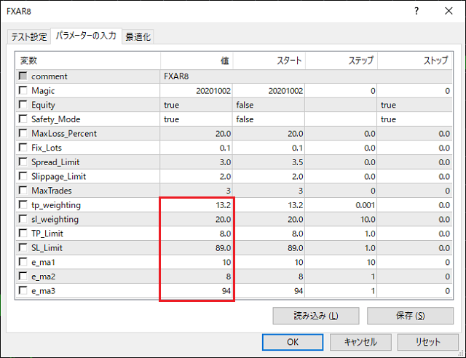Toggle the comment row checkbox
This screenshot has width=466, height=358.
[23, 76]
